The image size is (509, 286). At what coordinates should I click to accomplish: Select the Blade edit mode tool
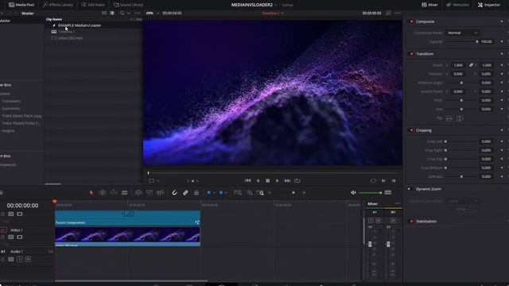pos(124,192)
